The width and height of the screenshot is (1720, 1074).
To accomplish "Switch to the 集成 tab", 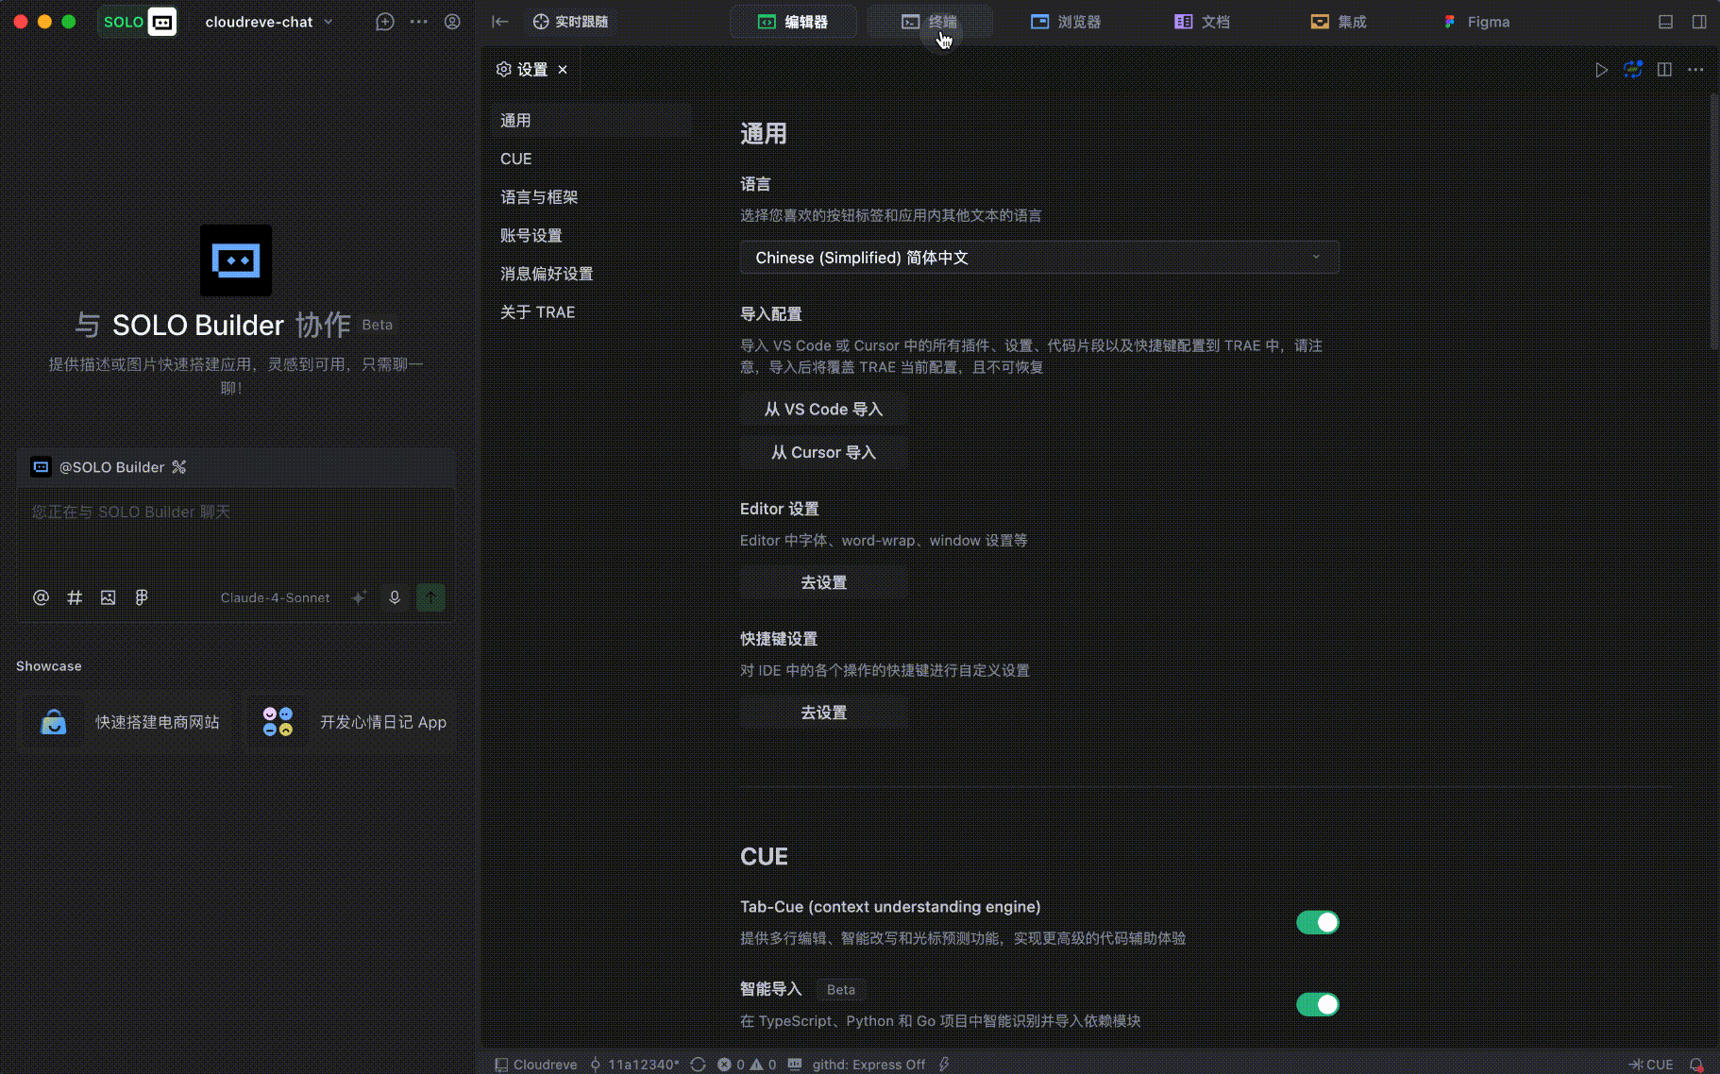I will (1338, 22).
